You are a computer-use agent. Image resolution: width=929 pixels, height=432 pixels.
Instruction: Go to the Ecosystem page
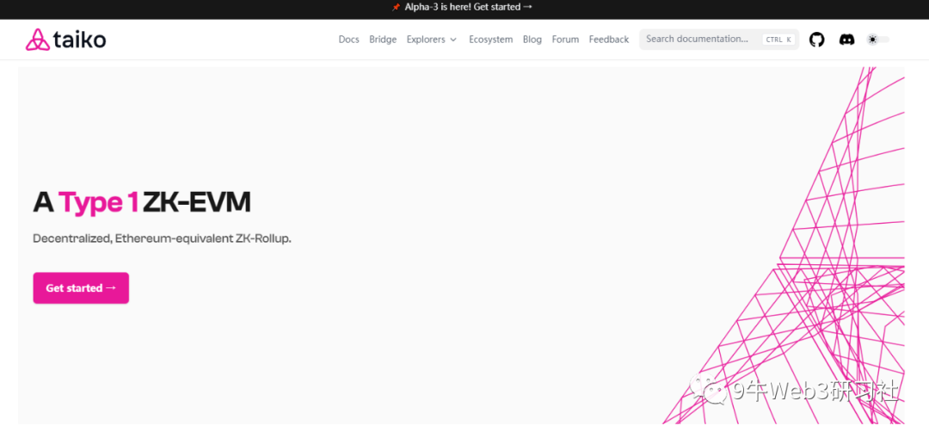490,40
